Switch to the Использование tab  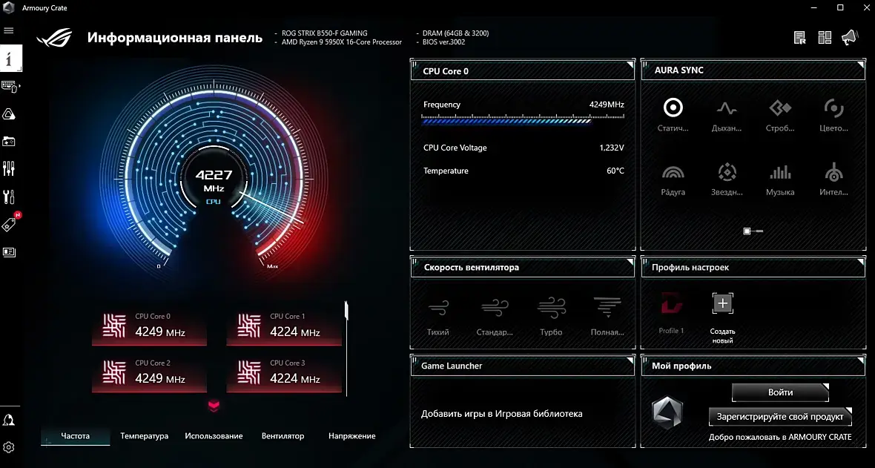214,435
